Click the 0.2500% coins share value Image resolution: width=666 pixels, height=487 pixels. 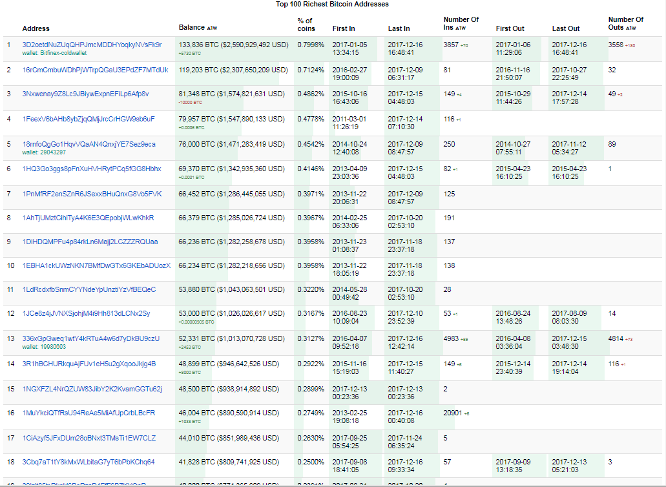[x=311, y=462]
